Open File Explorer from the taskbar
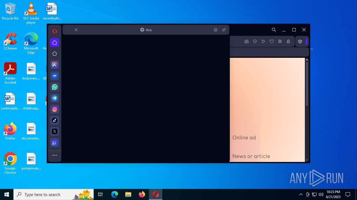Image resolution: width=357 pixels, height=200 pixels. [x=128, y=194]
